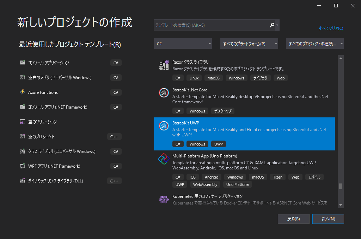This screenshot has height=239, width=361.
Task: Click the 戻る(B) back button
Action: (x=294, y=219)
